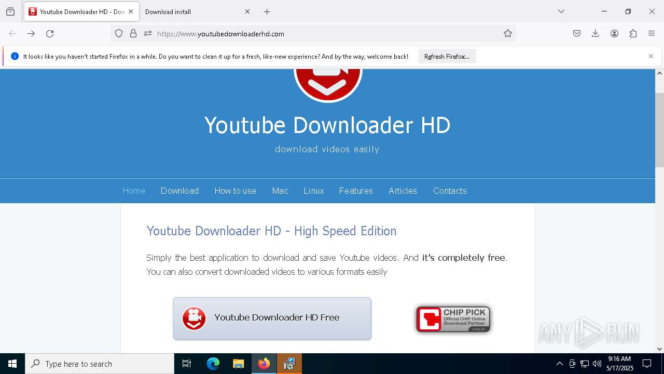The image size is (664, 374).
Task: Select the Youtube Downloader HD tab
Action: [81, 11]
